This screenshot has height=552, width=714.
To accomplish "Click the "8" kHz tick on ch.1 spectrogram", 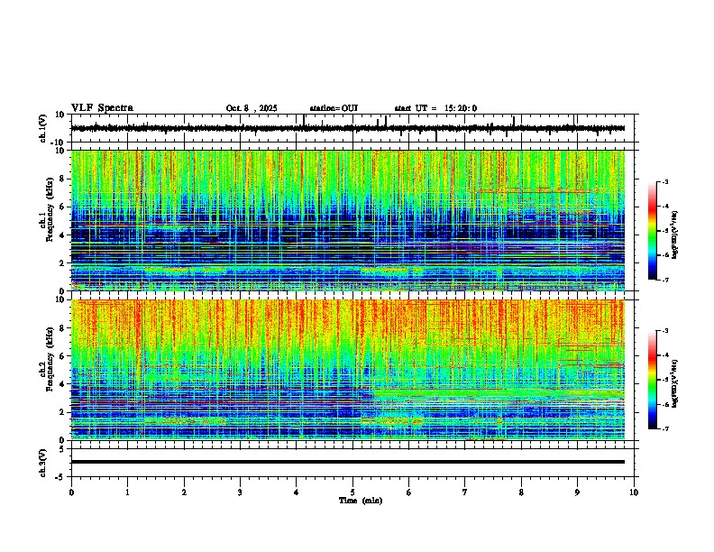I will (62, 179).
